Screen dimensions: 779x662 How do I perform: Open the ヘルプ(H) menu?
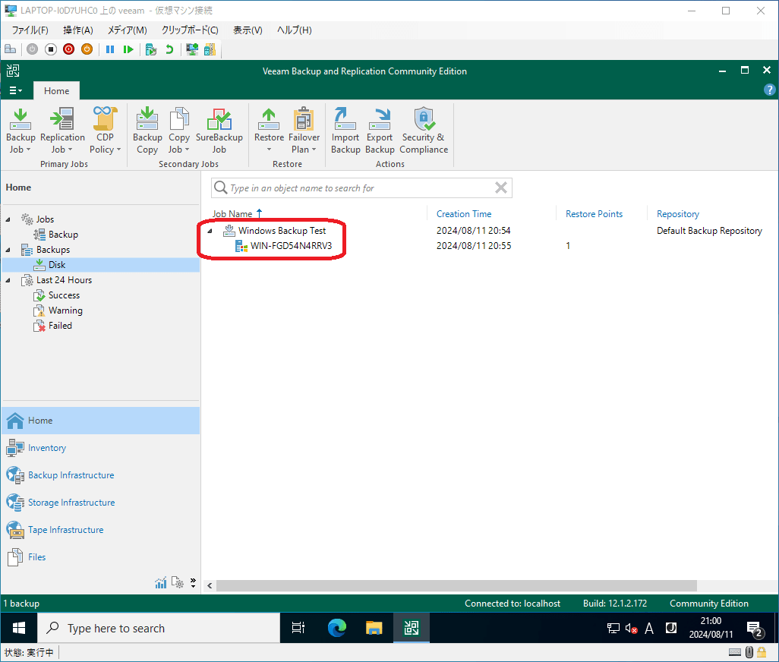click(x=294, y=30)
